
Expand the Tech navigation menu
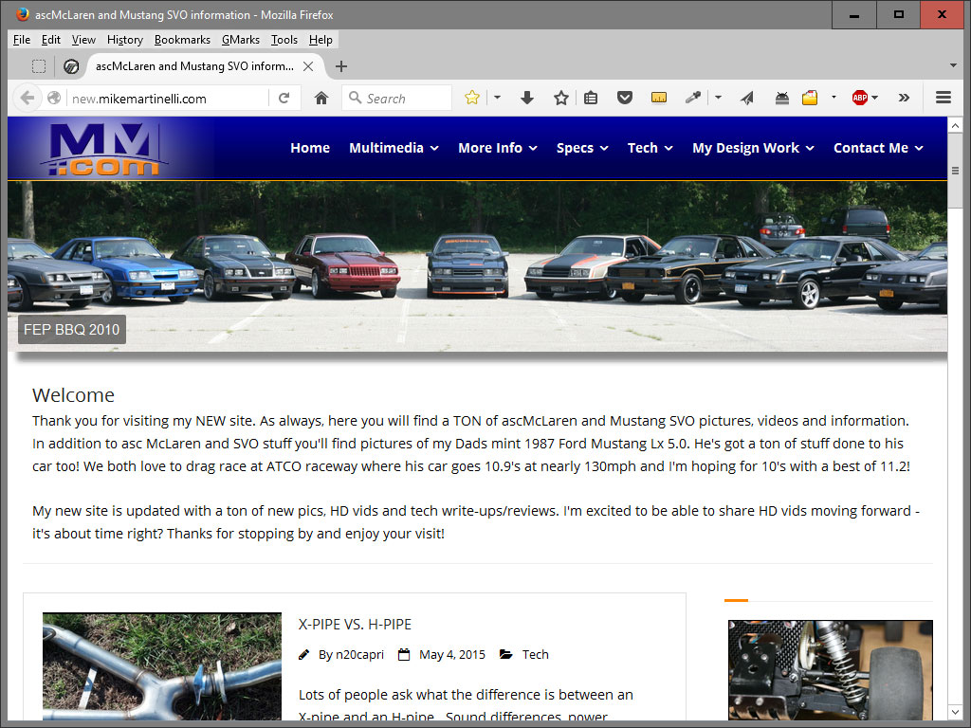pyautogui.click(x=650, y=148)
